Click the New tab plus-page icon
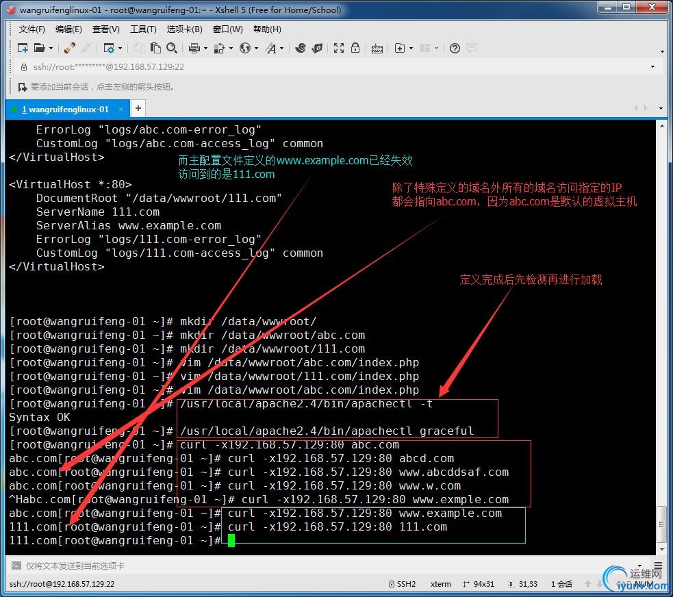This screenshot has height=597, width=673. 400,48
